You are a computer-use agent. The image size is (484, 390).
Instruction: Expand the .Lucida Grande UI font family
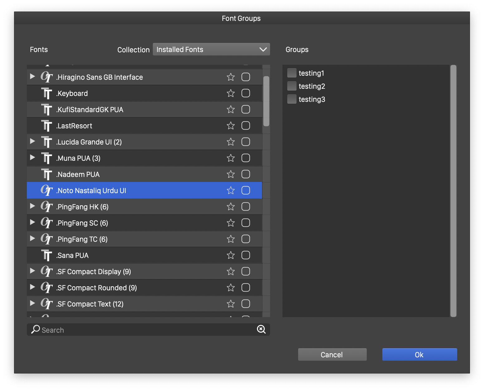click(32, 141)
